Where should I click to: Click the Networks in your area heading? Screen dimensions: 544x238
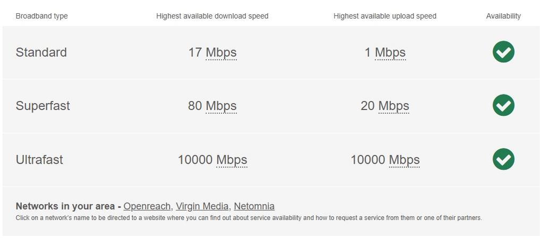click(x=65, y=206)
